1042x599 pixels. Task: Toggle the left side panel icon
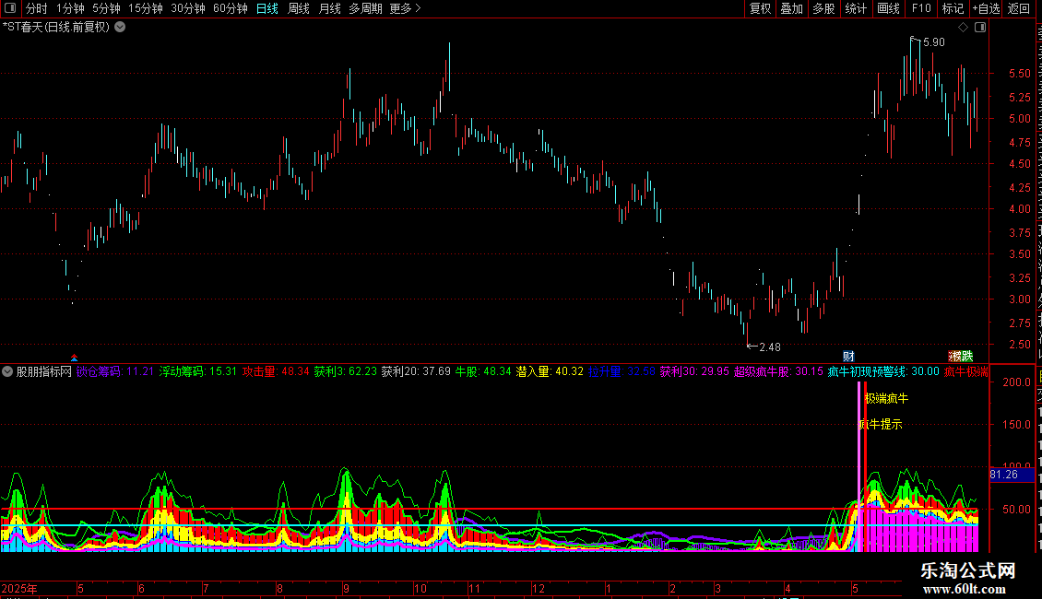[10, 8]
